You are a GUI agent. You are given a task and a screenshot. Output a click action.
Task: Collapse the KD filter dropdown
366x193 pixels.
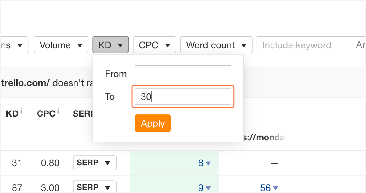111,45
